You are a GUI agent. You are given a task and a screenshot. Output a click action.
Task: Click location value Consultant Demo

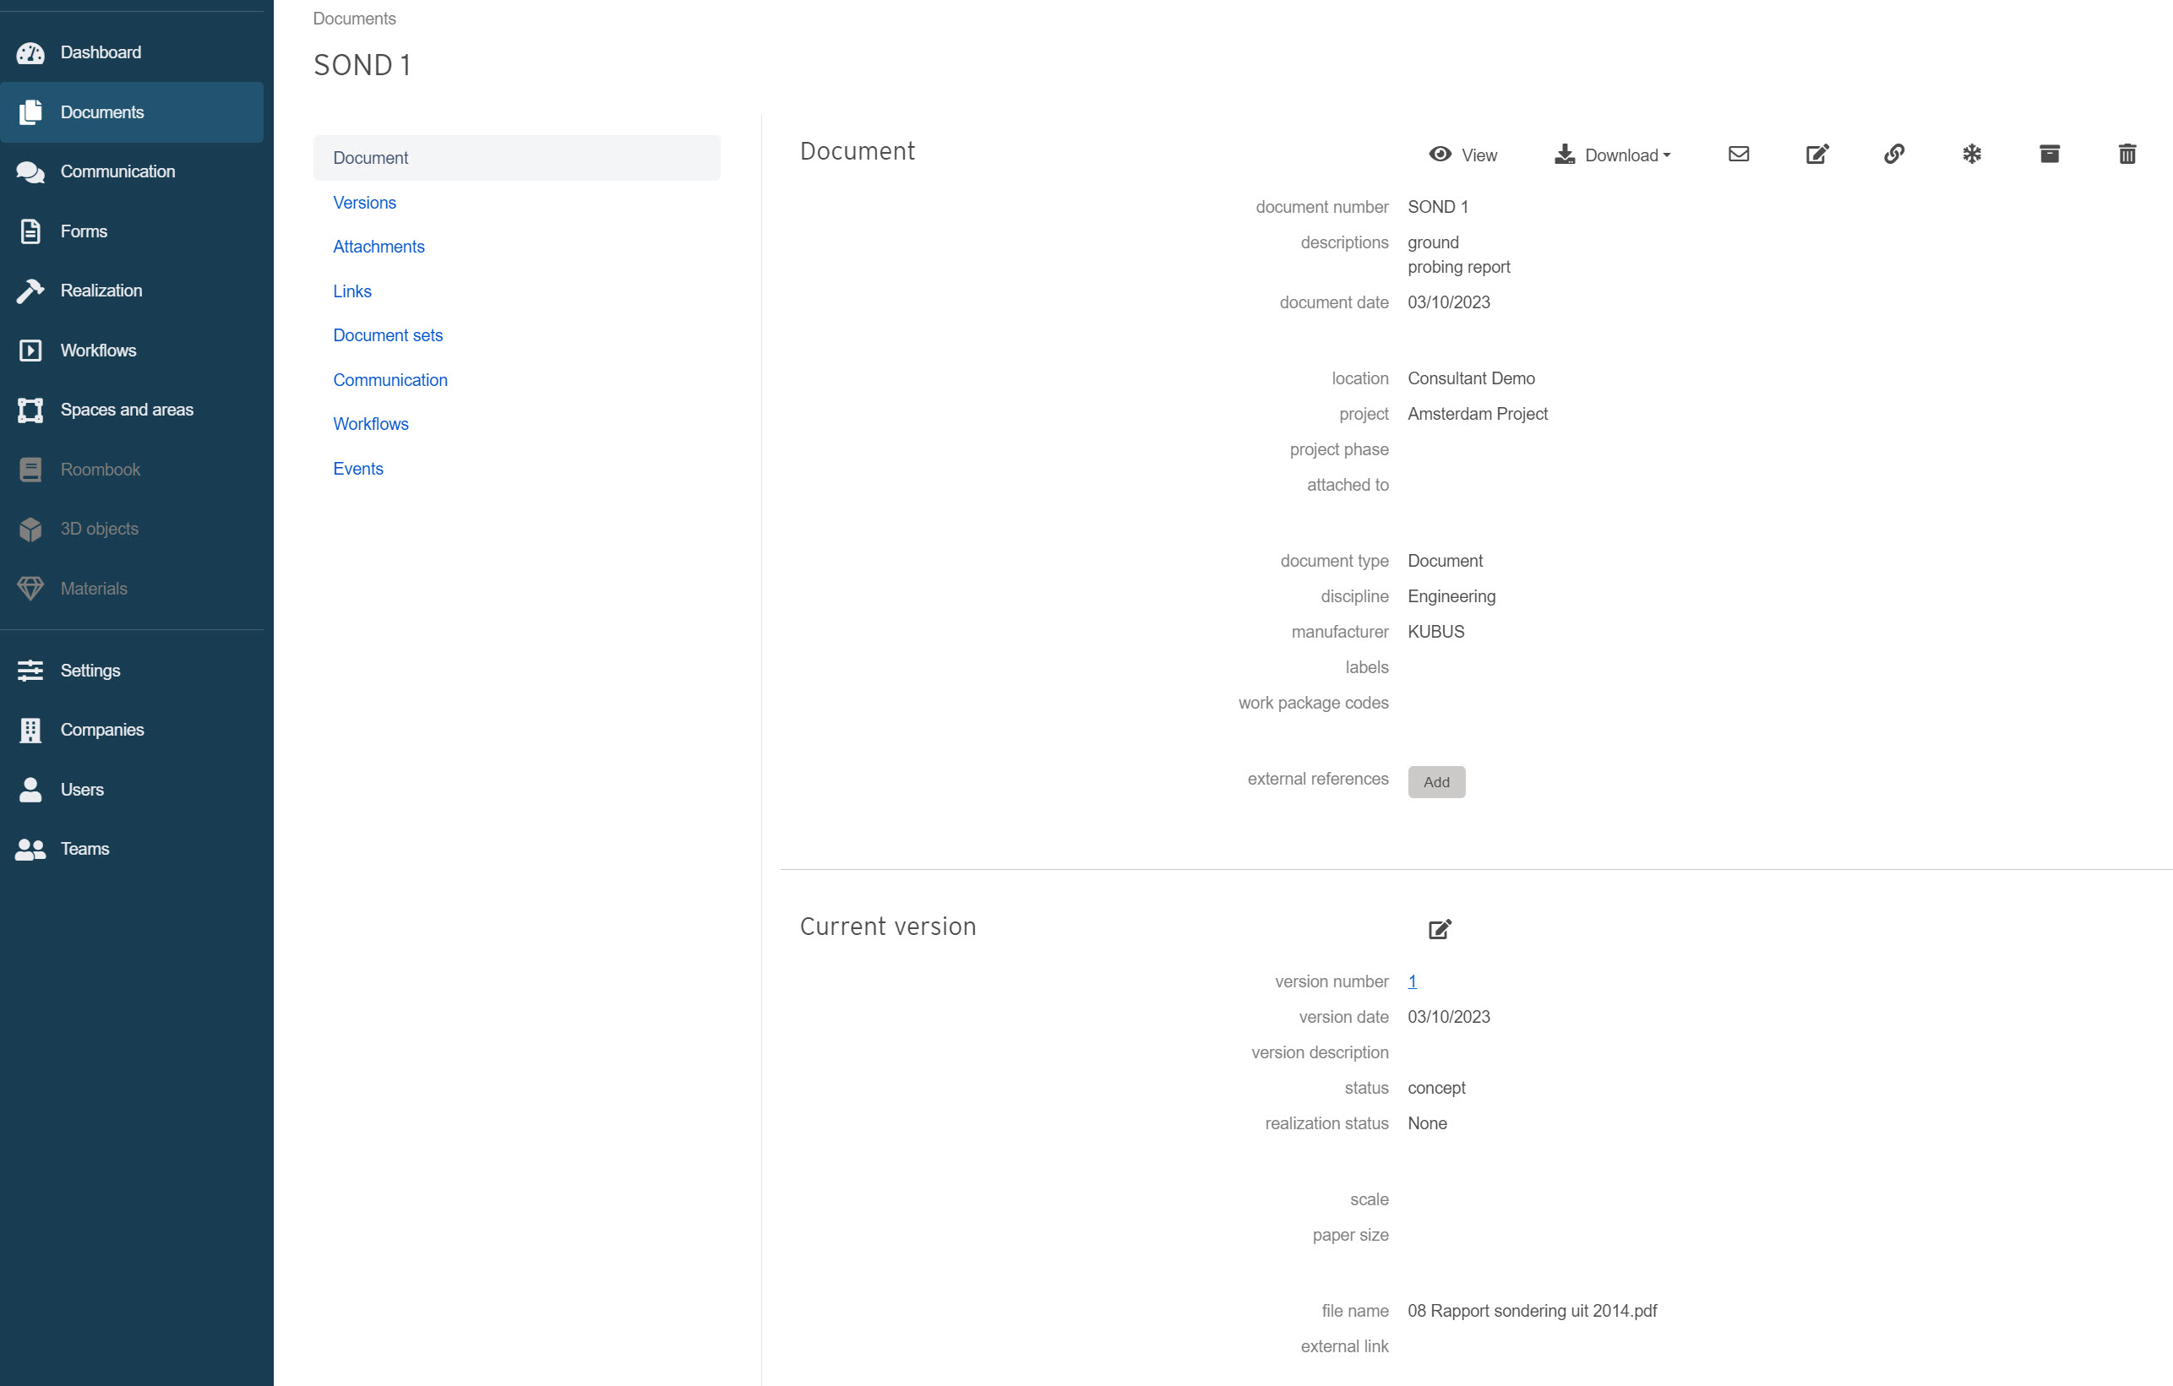1471,378
